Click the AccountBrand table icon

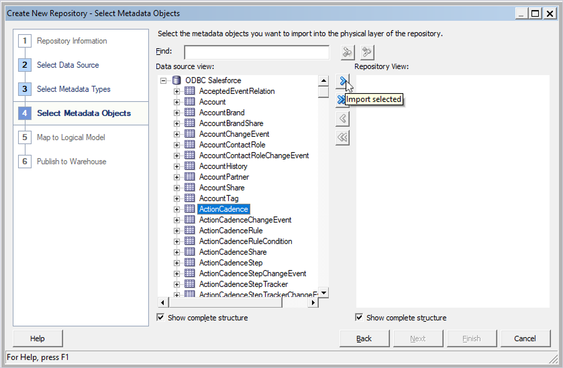(190, 113)
